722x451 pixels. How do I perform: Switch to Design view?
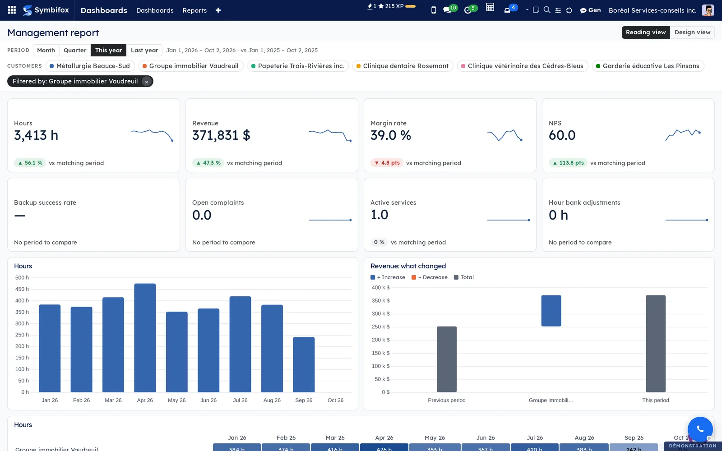tap(692, 32)
